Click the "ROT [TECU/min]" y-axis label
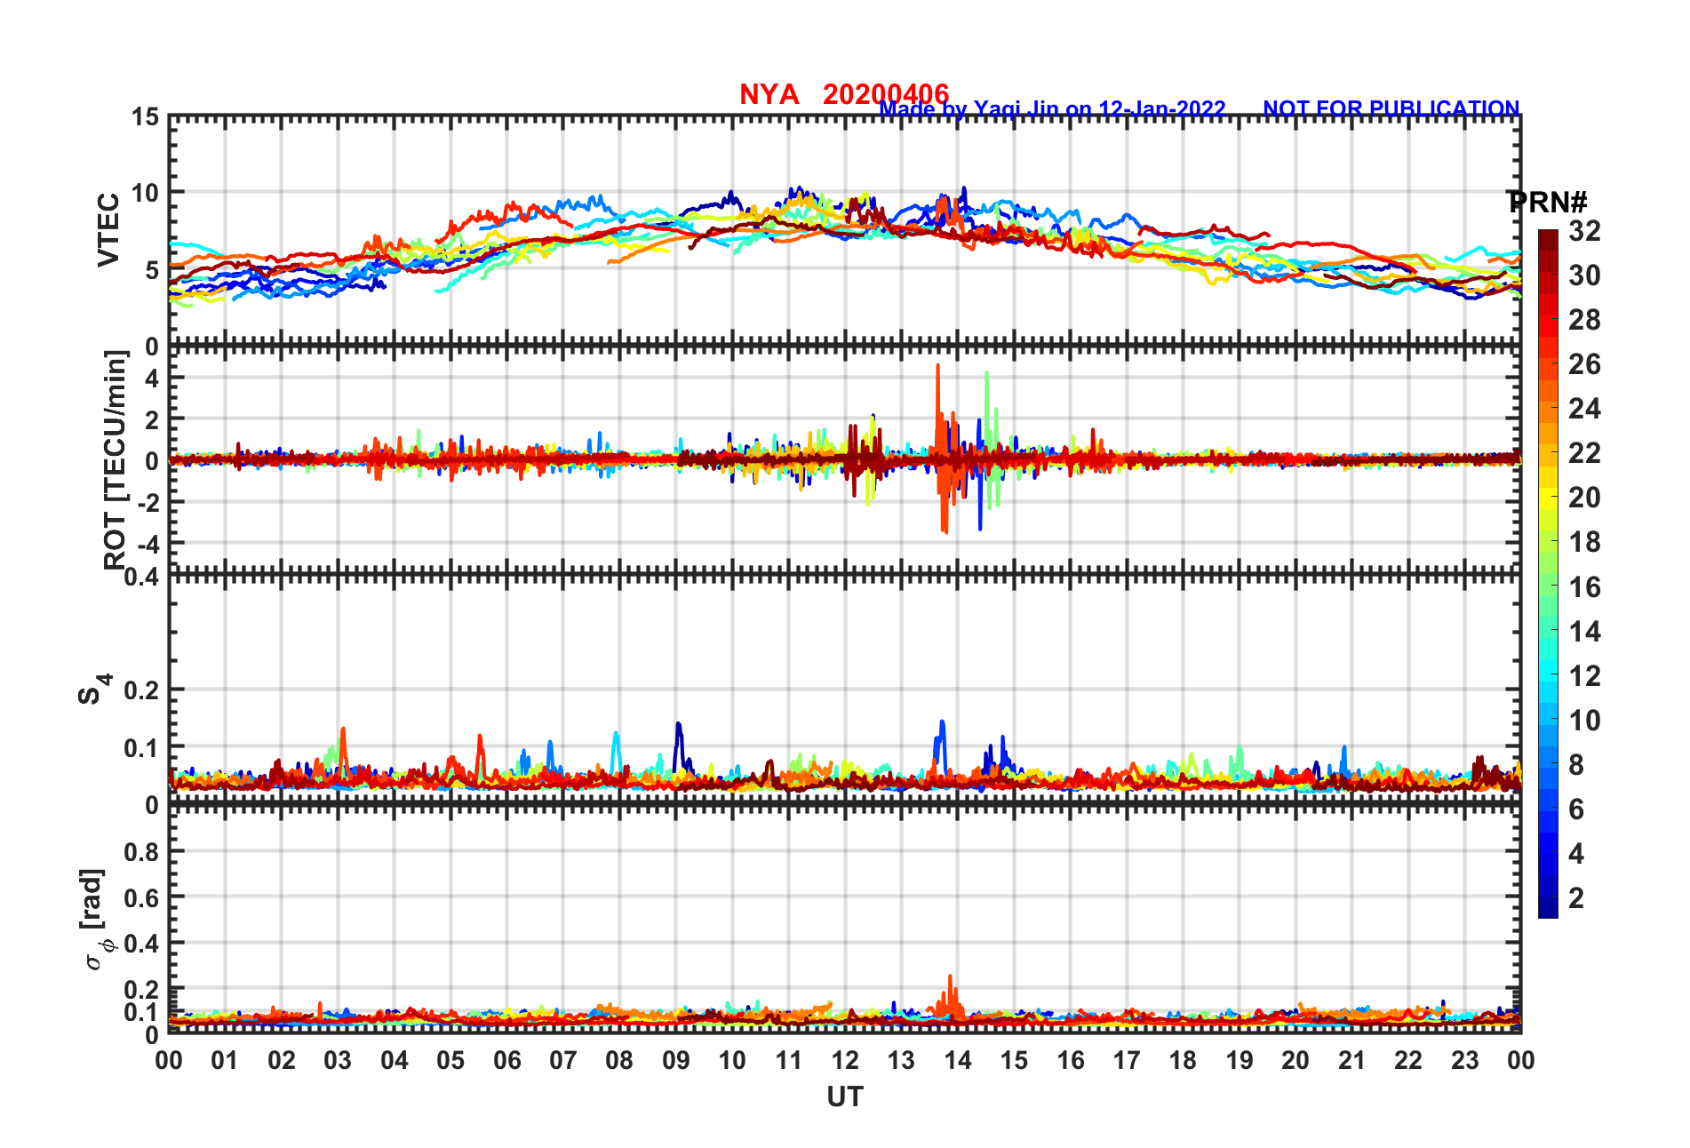Screen dimensions: 1690x1148 pyautogui.click(x=116, y=460)
